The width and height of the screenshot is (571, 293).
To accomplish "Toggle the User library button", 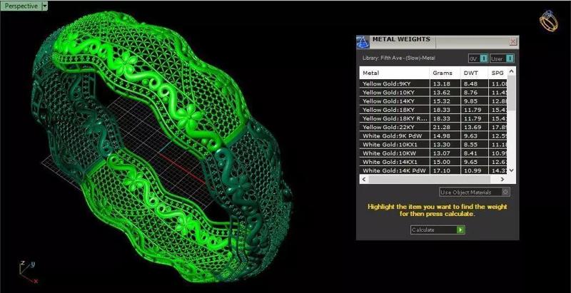I will (x=502, y=58).
